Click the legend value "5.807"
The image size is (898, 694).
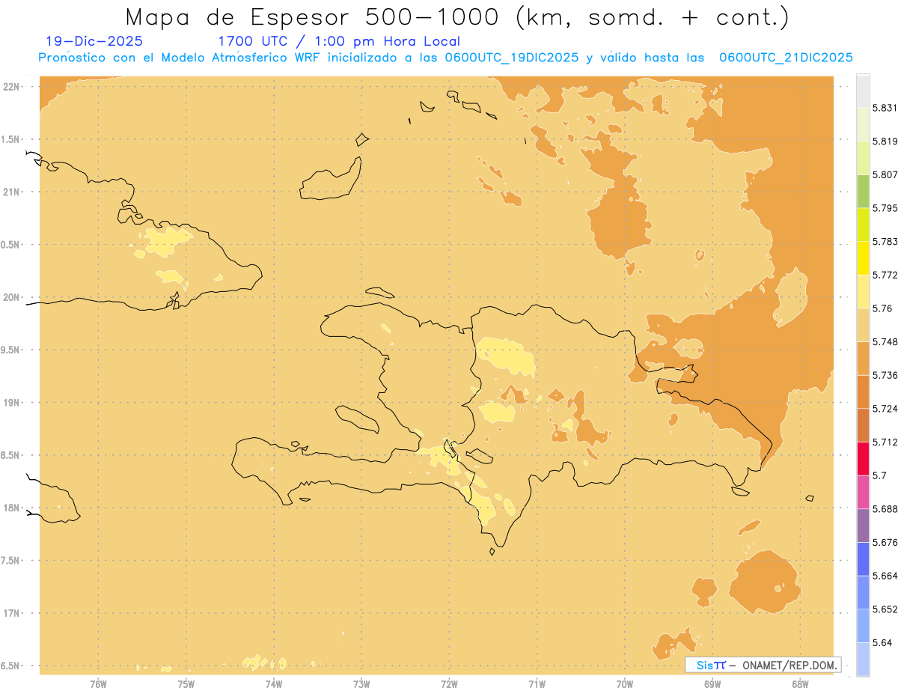(885, 174)
